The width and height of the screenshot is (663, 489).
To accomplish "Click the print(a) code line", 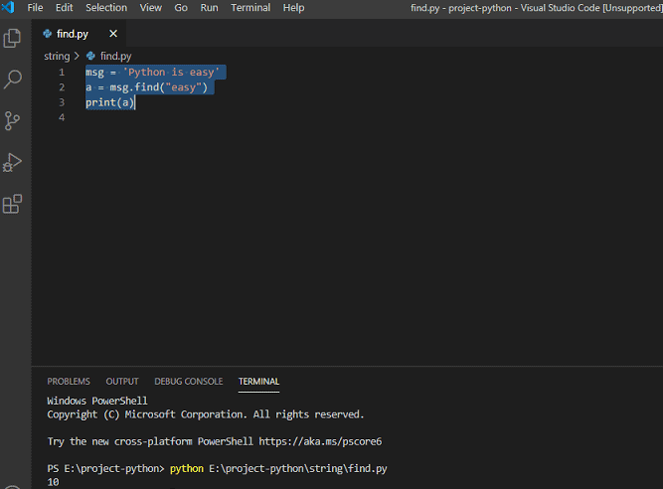I will [x=110, y=102].
